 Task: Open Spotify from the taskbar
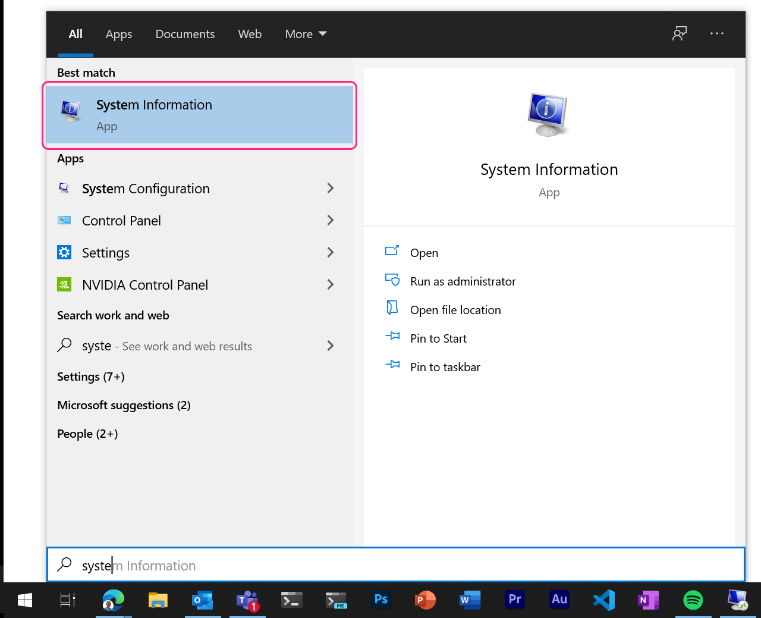(693, 600)
